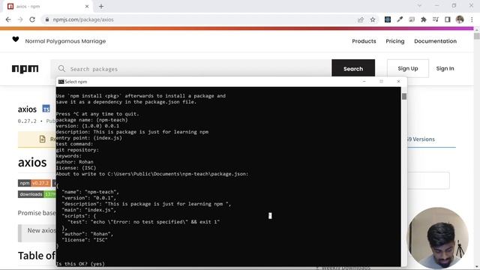
Task: Open the Chrome profile avatar
Action: [460, 19]
